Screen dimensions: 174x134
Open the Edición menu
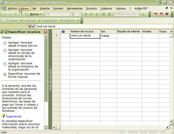[25, 9]
